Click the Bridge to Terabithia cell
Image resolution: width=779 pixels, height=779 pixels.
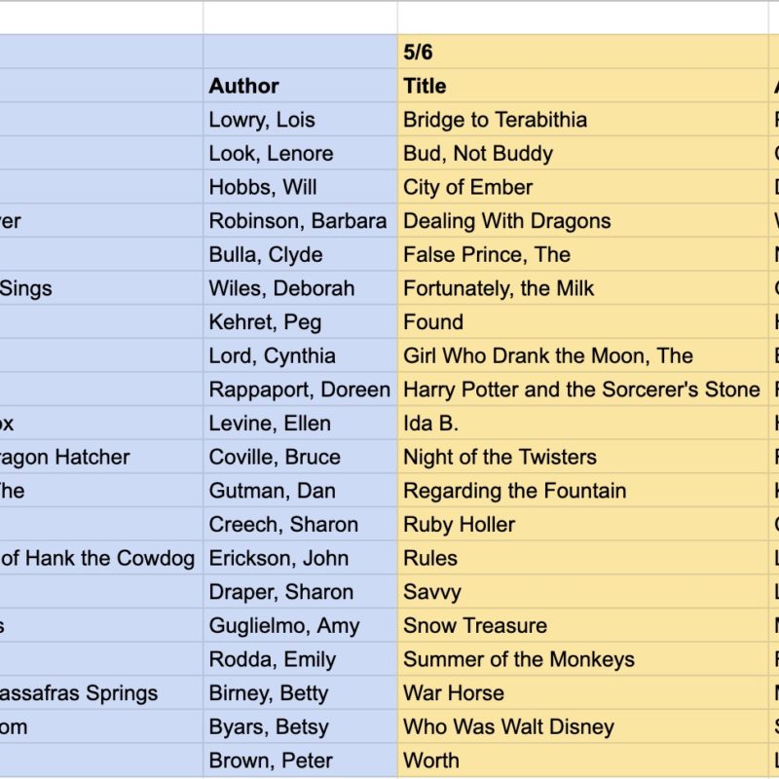(x=582, y=119)
